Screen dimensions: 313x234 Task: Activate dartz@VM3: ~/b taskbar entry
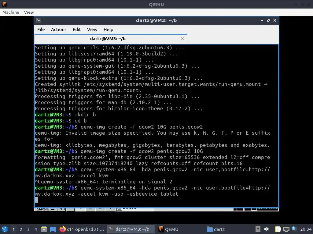click(x=131, y=229)
